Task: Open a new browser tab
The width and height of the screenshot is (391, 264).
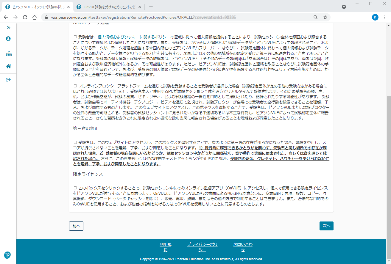Action: point(151,7)
